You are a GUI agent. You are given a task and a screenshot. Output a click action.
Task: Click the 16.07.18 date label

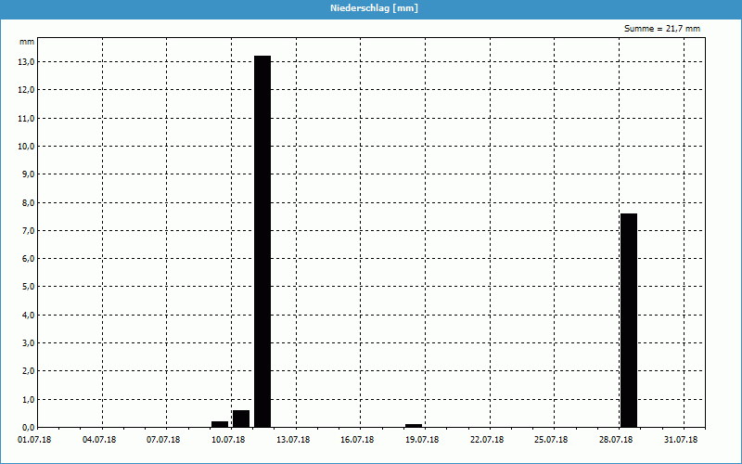click(358, 440)
